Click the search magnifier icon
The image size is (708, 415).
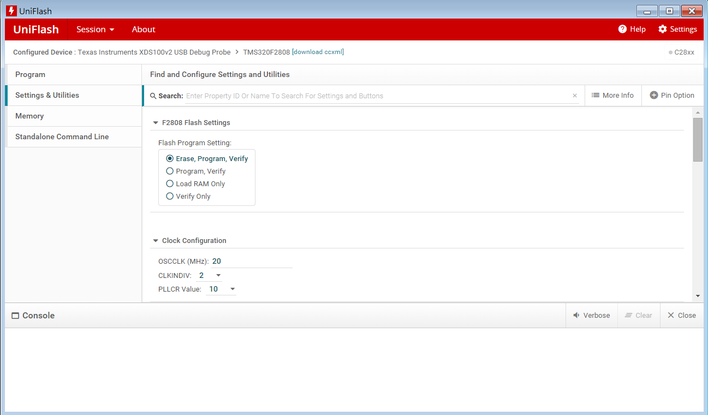tap(153, 96)
